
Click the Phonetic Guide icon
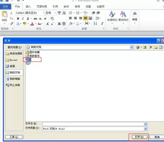pyautogui.click(x=59, y=13)
